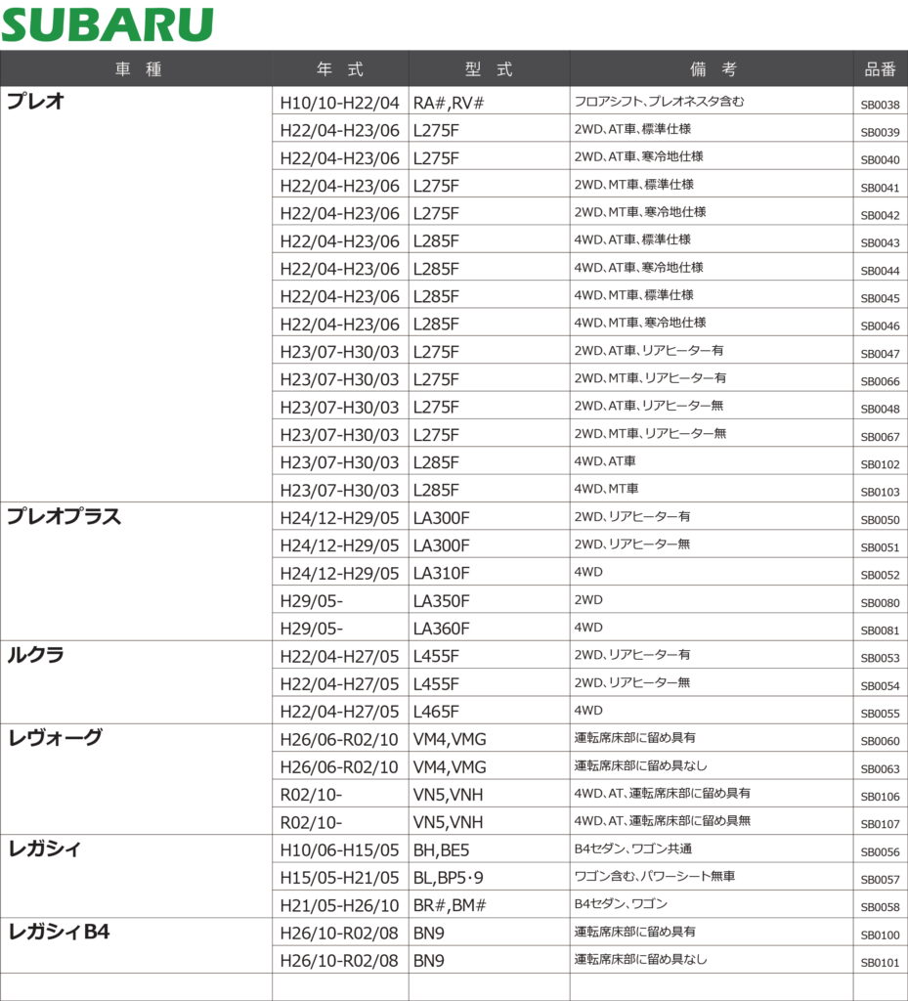Viewport: 908px width, 1001px height.
Task: Select the 年式 column header
Action: (340, 69)
